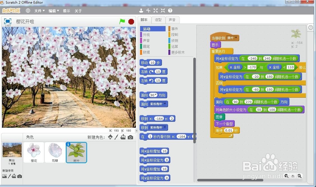316x187 pixels.
Task: Click the Scratch logo
Action: pos(11,10)
